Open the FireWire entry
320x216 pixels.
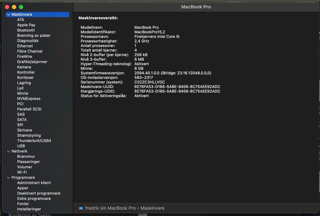[x=24, y=57]
